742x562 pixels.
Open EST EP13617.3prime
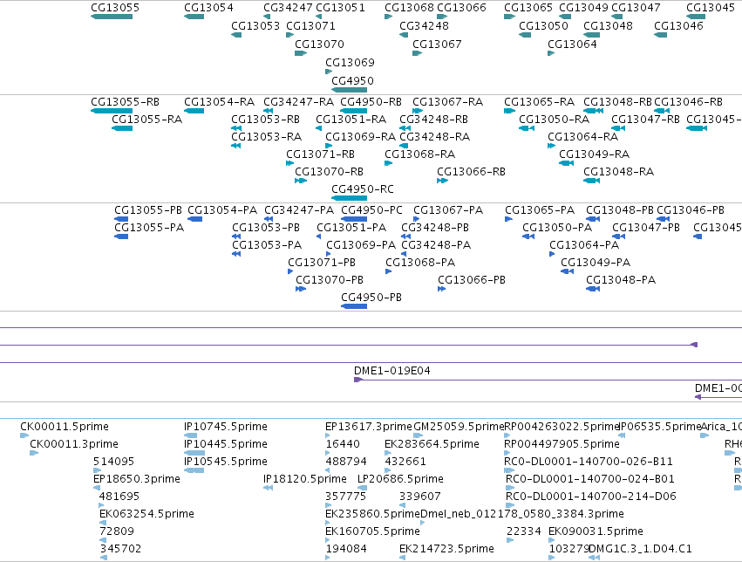click(369, 427)
